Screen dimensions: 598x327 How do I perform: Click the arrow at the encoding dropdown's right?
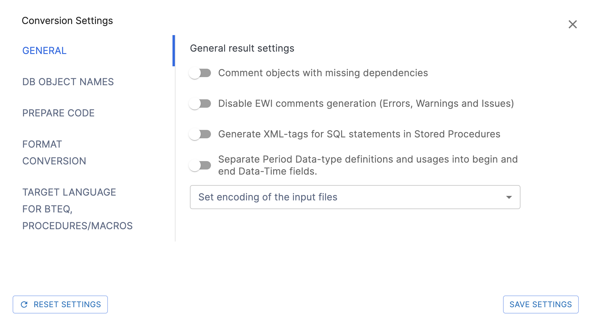point(509,197)
